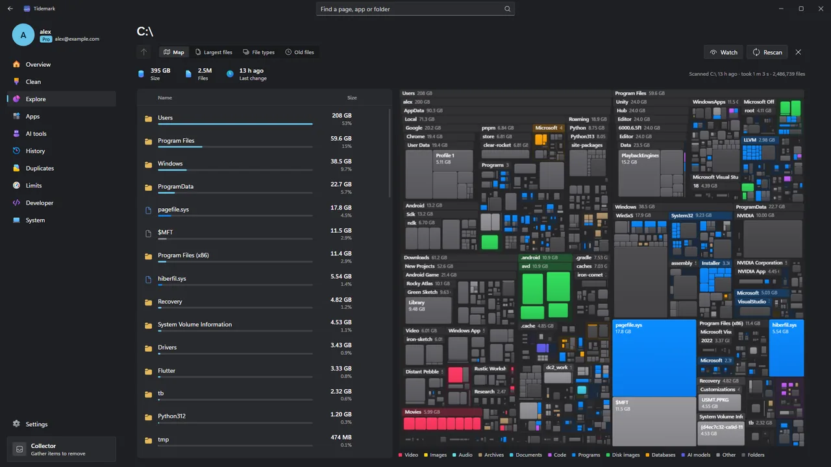The height and width of the screenshot is (467, 831).
Task: Click the Rescan button
Action: click(767, 52)
